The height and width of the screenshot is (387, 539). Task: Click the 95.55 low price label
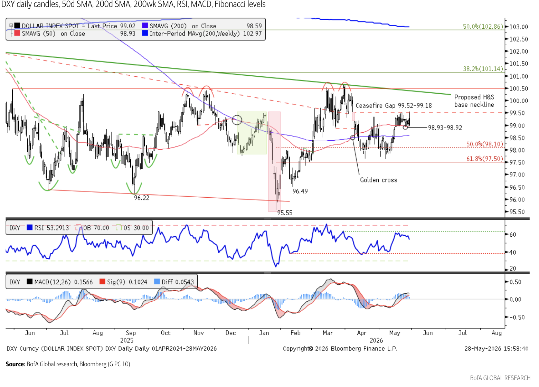[285, 213]
